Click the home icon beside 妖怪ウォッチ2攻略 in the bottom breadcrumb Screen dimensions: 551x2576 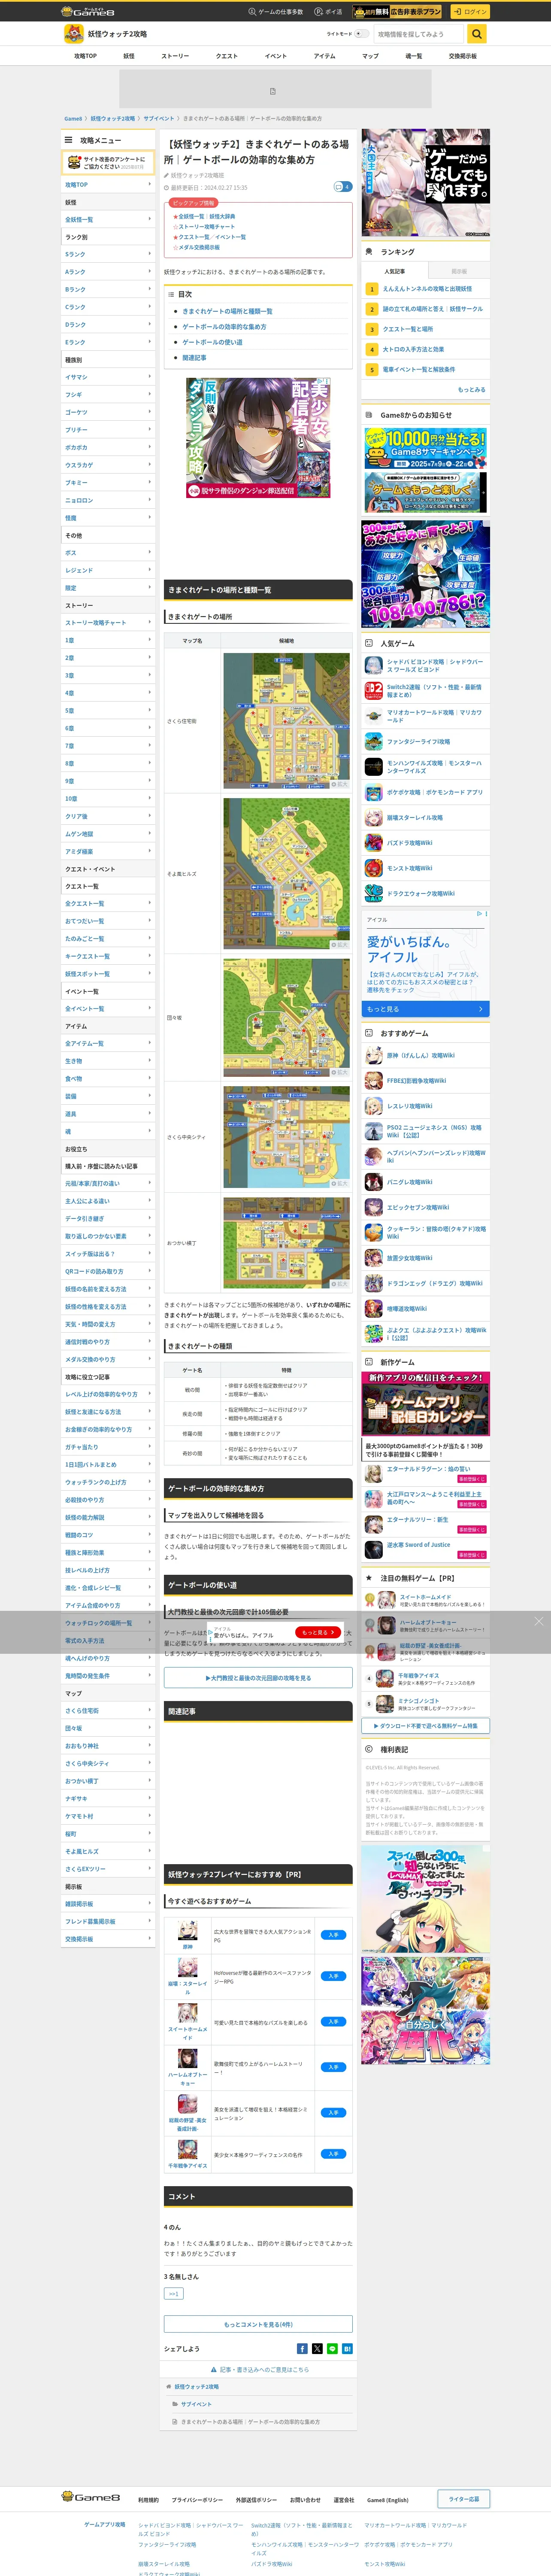(x=169, y=2387)
